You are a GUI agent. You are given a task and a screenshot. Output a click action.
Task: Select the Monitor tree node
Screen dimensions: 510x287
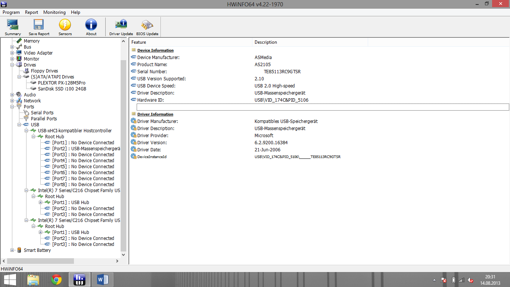(31, 59)
